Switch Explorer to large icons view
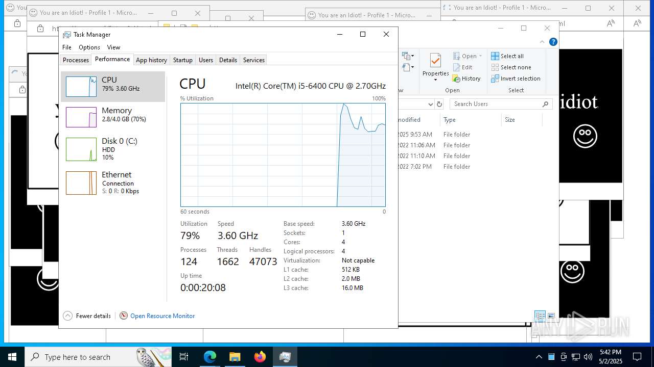Image resolution: width=654 pixels, height=367 pixels. [551, 317]
